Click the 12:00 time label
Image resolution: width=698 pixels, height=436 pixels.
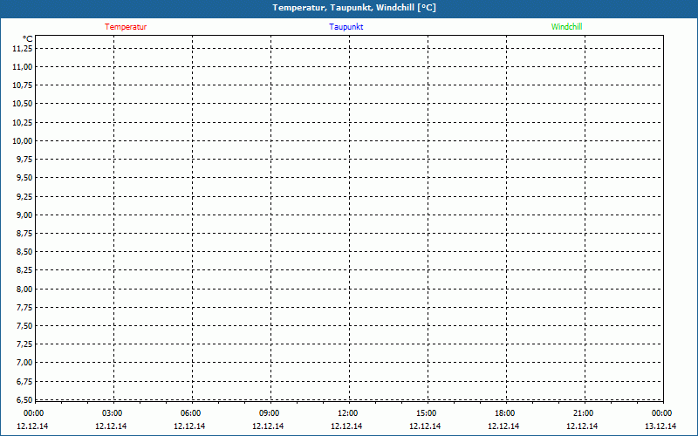coord(347,413)
